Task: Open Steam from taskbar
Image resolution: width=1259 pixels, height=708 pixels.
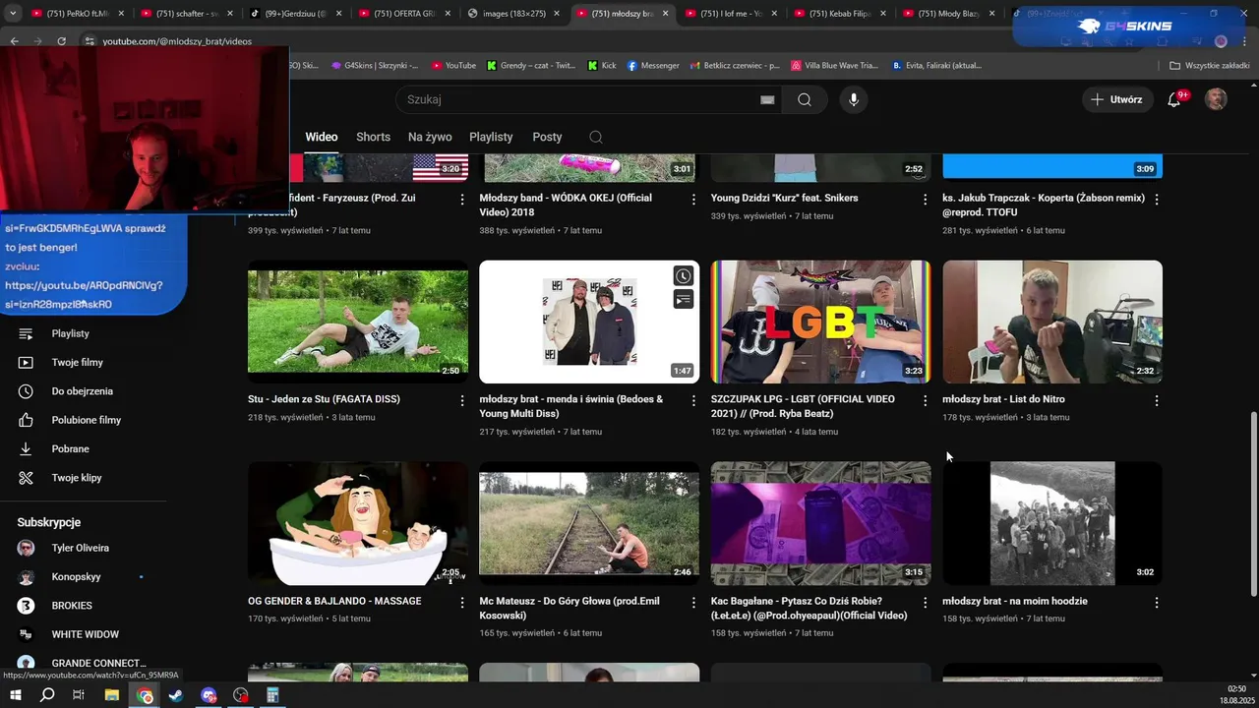Action: (176, 695)
